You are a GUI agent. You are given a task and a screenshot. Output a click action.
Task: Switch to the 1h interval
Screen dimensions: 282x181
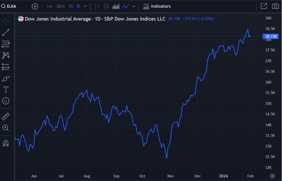pyautogui.click(x=71, y=6)
